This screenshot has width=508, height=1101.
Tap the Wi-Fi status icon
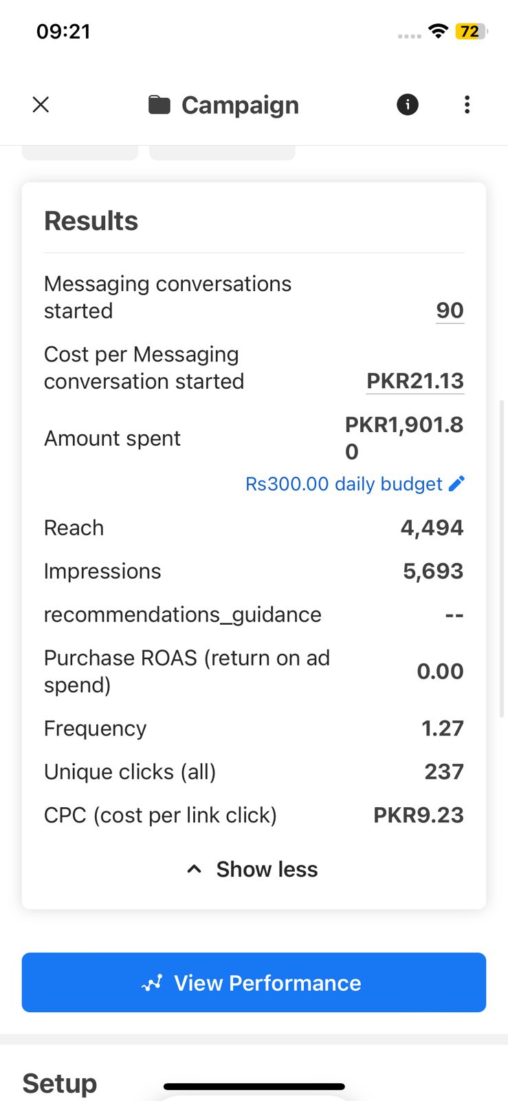[x=438, y=31]
